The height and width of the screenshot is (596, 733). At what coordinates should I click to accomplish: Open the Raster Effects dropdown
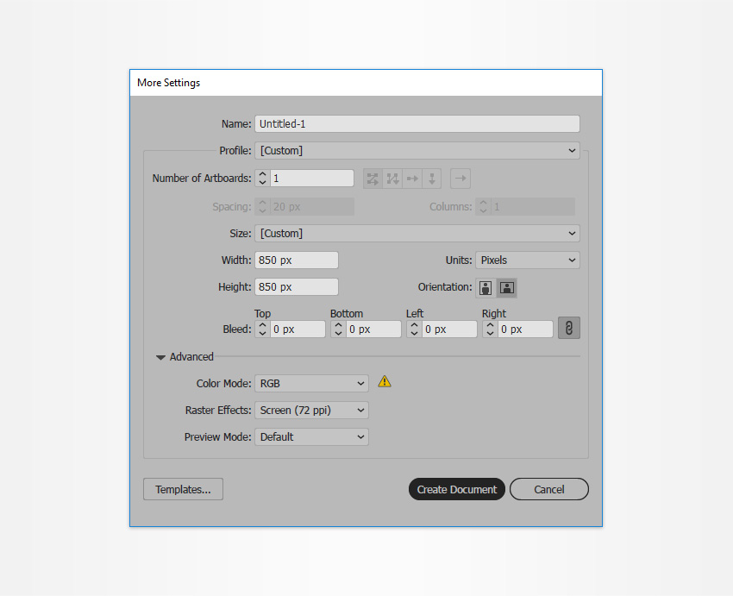point(311,411)
